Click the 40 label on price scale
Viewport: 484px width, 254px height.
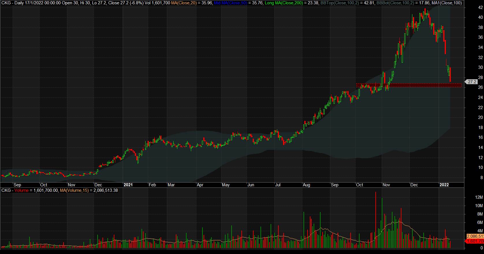(481, 18)
